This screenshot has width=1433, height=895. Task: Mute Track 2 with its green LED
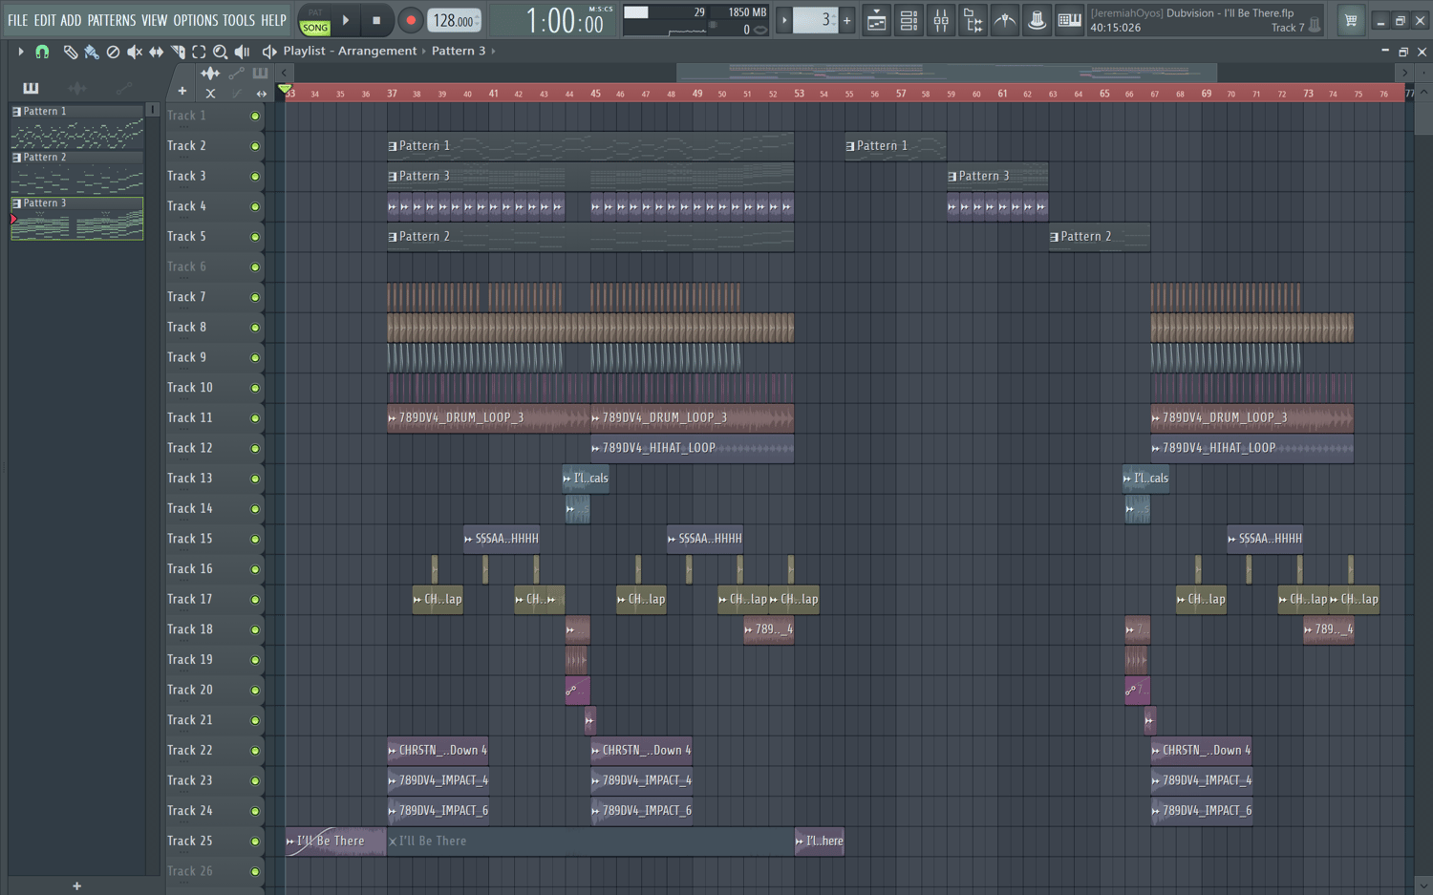[255, 146]
